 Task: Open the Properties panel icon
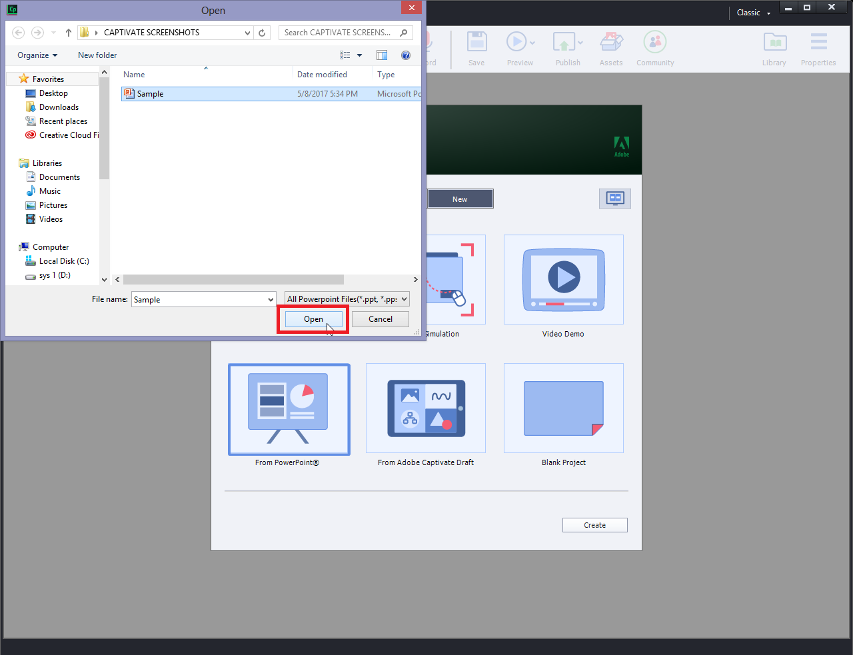tap(819, 42)
